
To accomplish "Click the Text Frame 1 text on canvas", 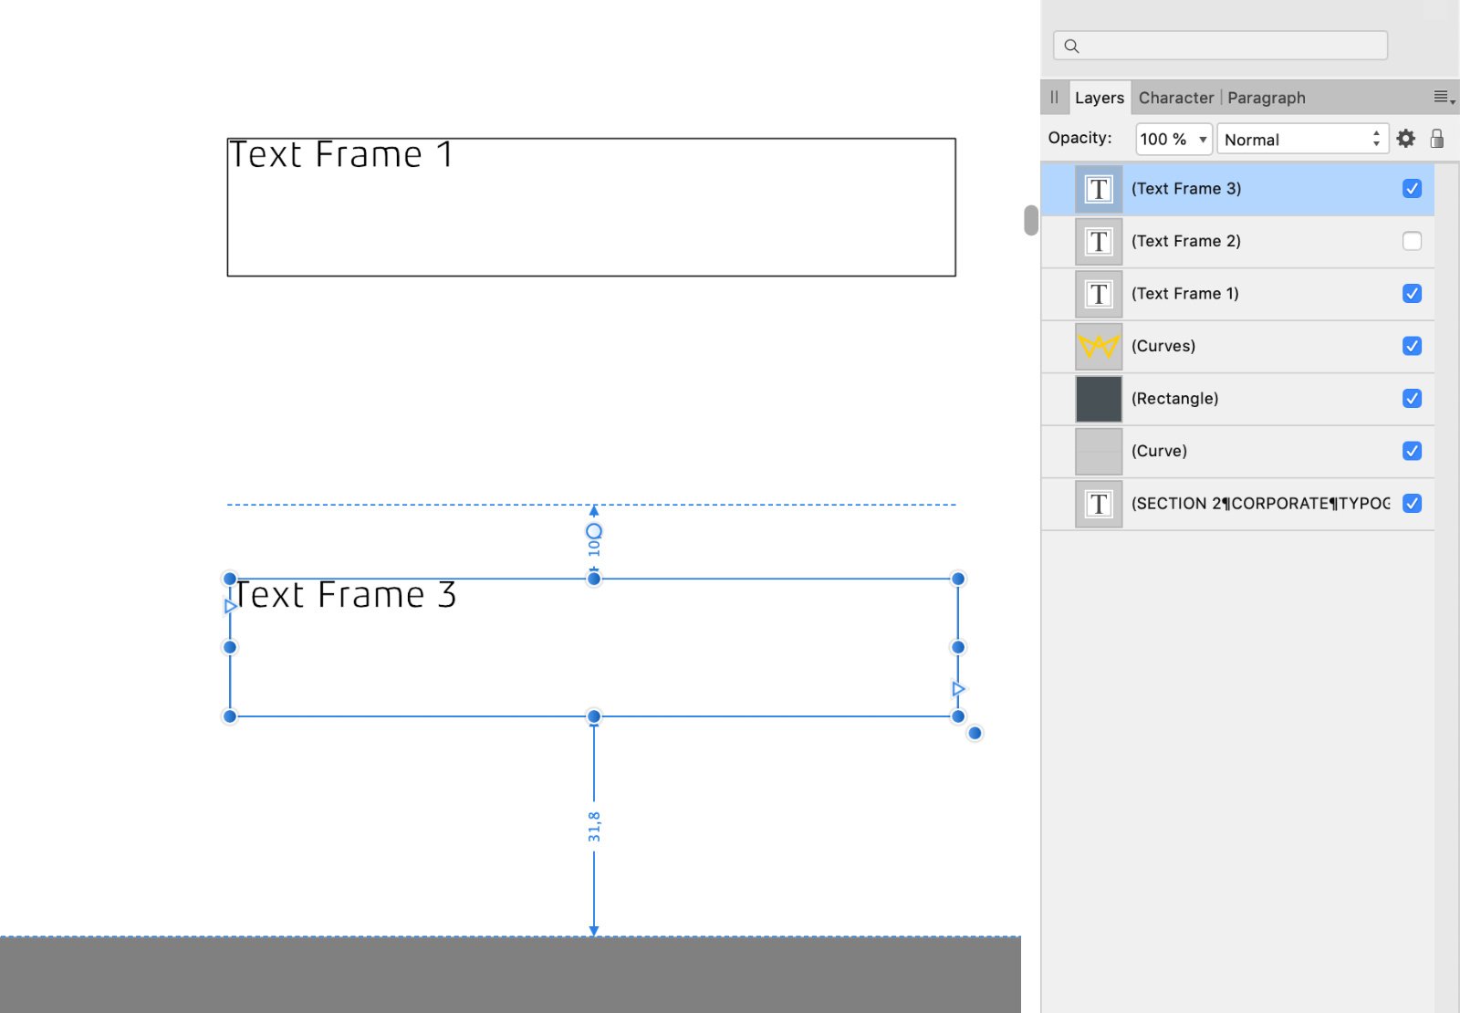I will pyautogui.click(x=341, y=154).
